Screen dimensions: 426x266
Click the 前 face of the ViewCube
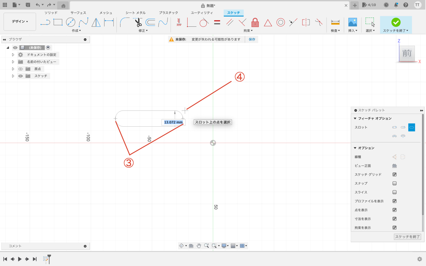tap(407, 53)
